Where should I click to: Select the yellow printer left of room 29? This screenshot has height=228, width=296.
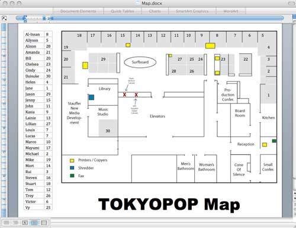pos(85,66)
